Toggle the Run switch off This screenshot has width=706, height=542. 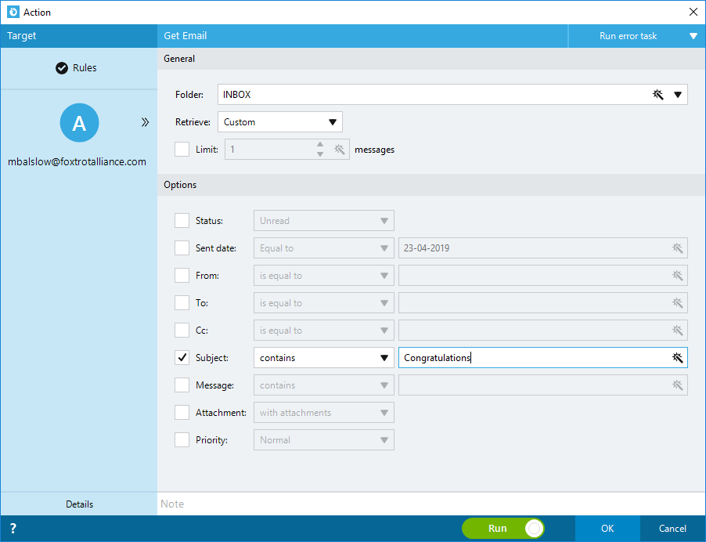pos(503,528)
